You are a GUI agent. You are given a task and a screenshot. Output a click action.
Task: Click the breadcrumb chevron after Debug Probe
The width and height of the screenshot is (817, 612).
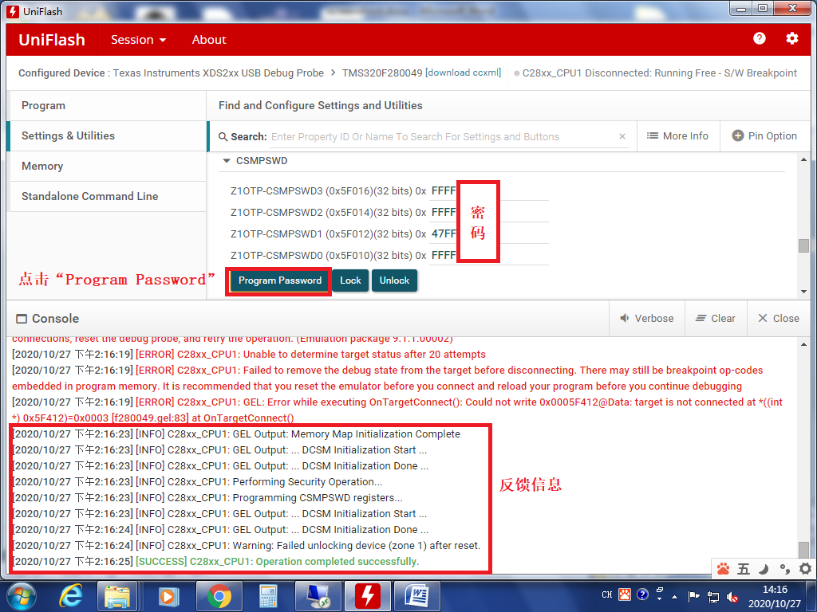(x=333, y=73)
